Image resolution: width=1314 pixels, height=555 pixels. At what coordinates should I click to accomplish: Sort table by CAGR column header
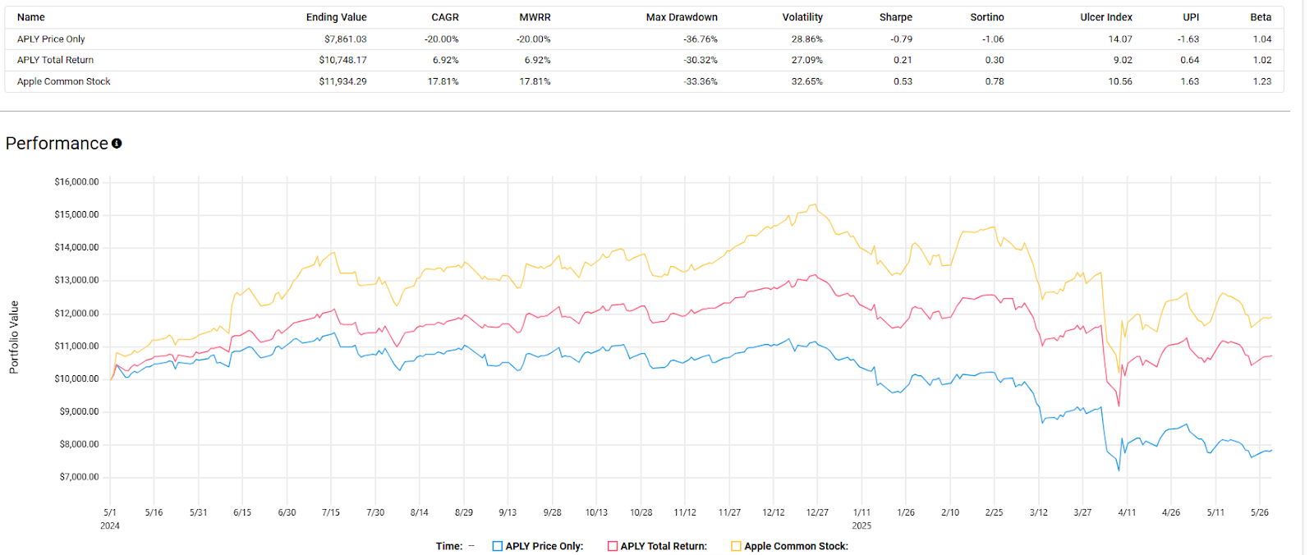click(445, 17)
